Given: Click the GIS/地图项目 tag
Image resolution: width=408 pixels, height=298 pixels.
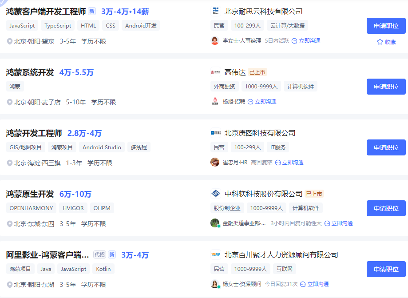Looking at the screenshot, I should tap(25, 147).
